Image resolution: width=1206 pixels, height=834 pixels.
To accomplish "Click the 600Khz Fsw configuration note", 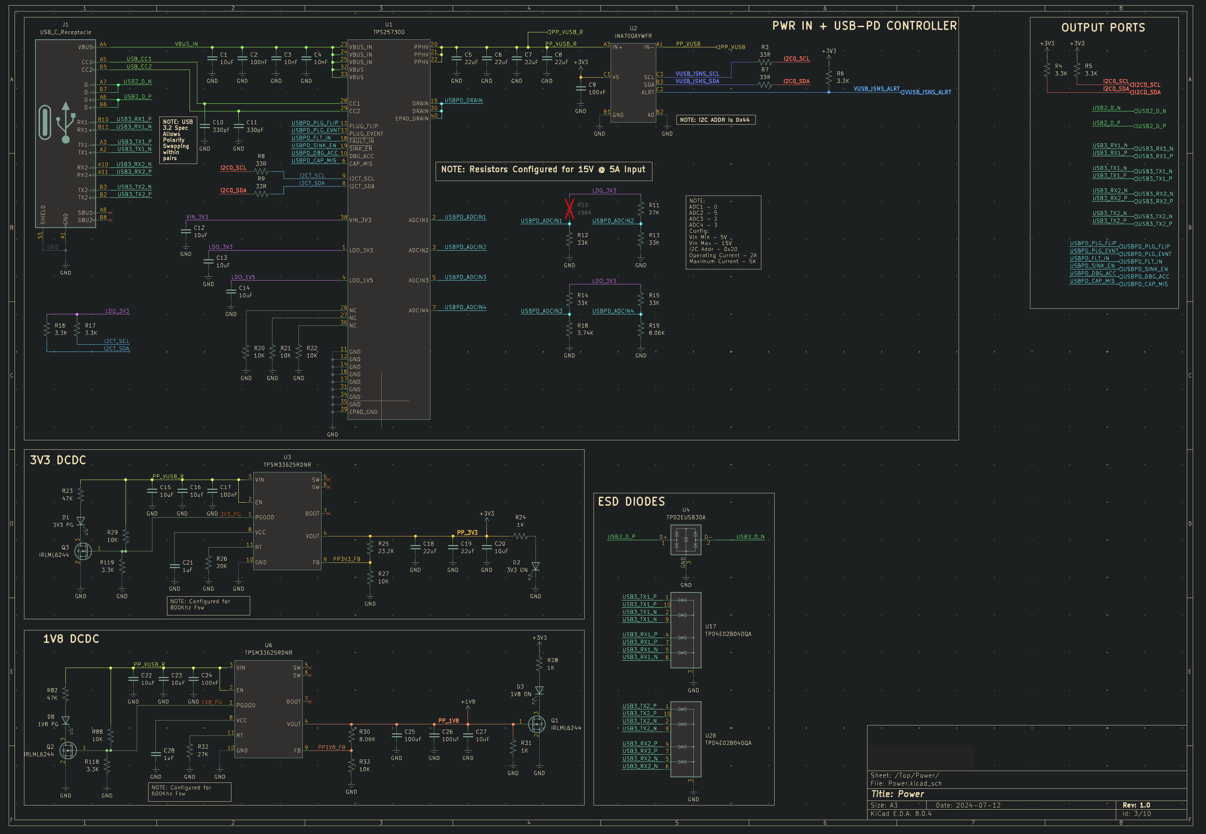I will (190, 792).
